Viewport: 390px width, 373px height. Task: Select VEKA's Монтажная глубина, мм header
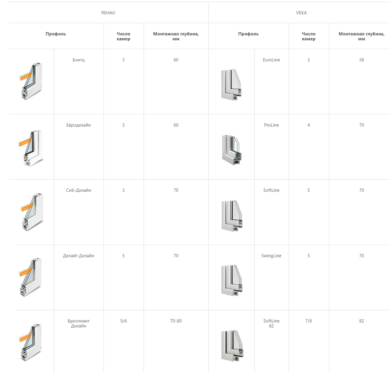click(361, 36)
